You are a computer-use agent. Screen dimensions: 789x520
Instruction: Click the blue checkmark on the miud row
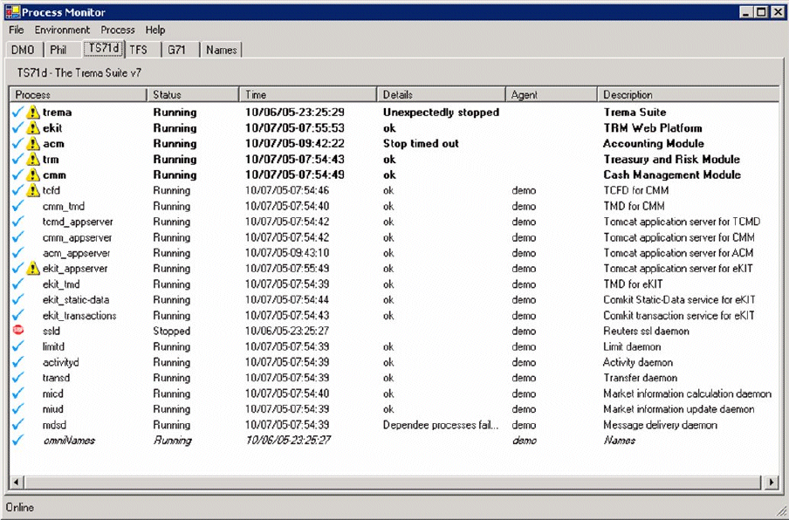[18, 409]
